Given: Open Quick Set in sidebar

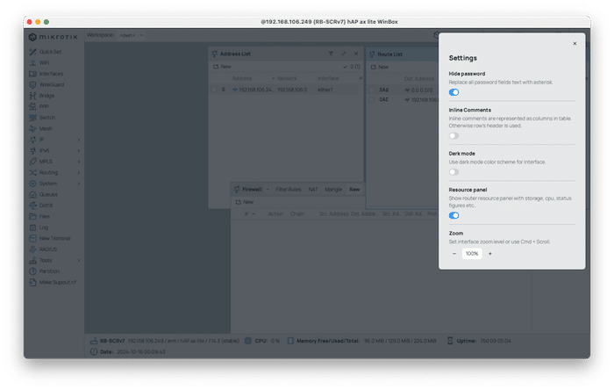Looking at the screenshot, I should [50, 52].
